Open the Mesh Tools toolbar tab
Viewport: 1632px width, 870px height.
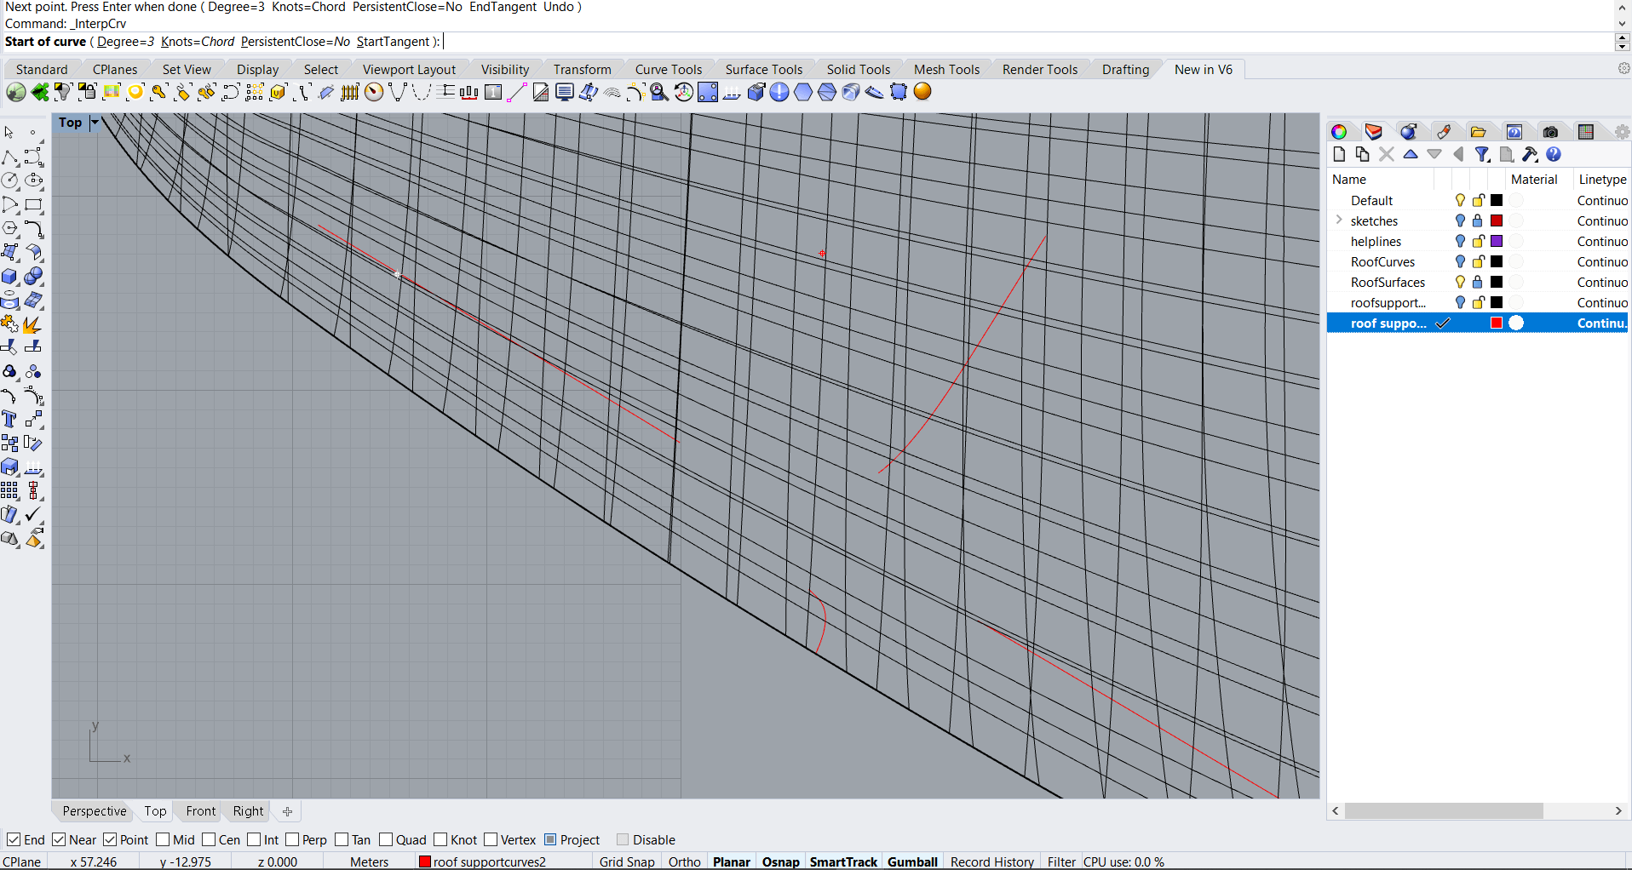coord(946,69)
